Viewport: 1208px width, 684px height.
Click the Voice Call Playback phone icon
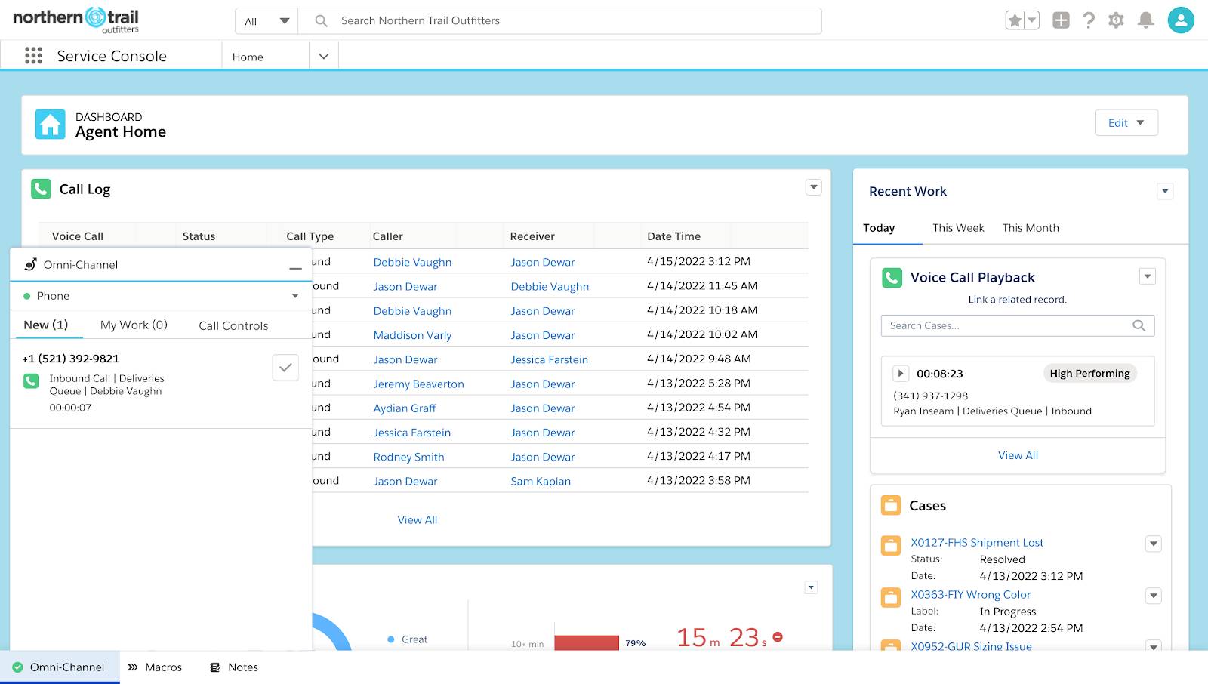click(892, 277)
